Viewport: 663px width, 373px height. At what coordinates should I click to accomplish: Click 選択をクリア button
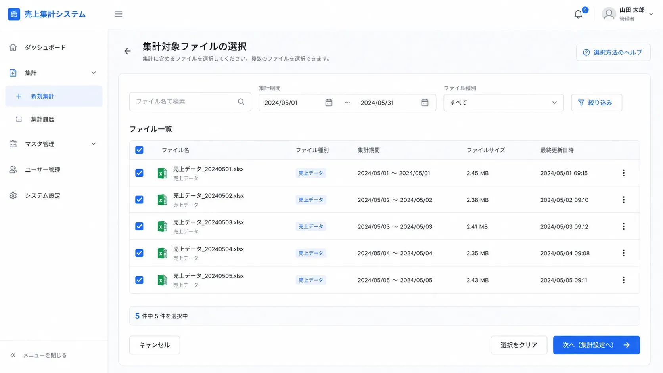click(519, 345)
